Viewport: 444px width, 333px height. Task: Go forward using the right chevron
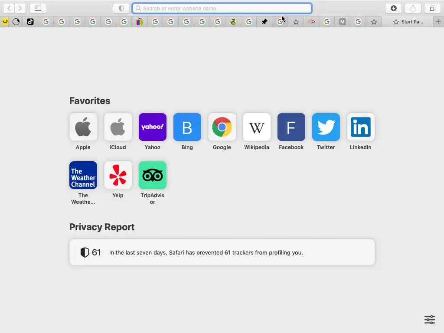coord(20,8)
